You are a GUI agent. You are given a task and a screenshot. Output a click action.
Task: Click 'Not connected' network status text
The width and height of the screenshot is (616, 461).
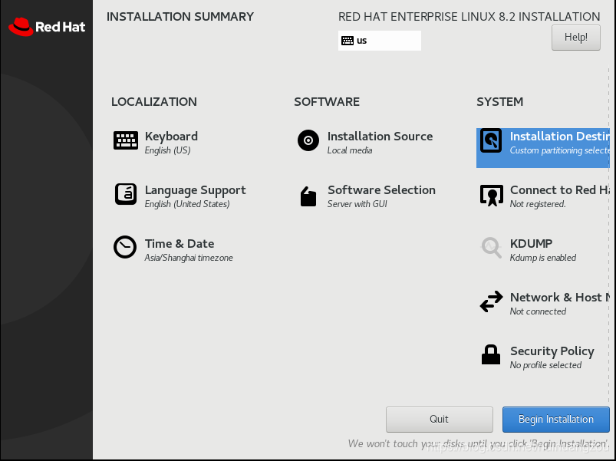(538, 311)
